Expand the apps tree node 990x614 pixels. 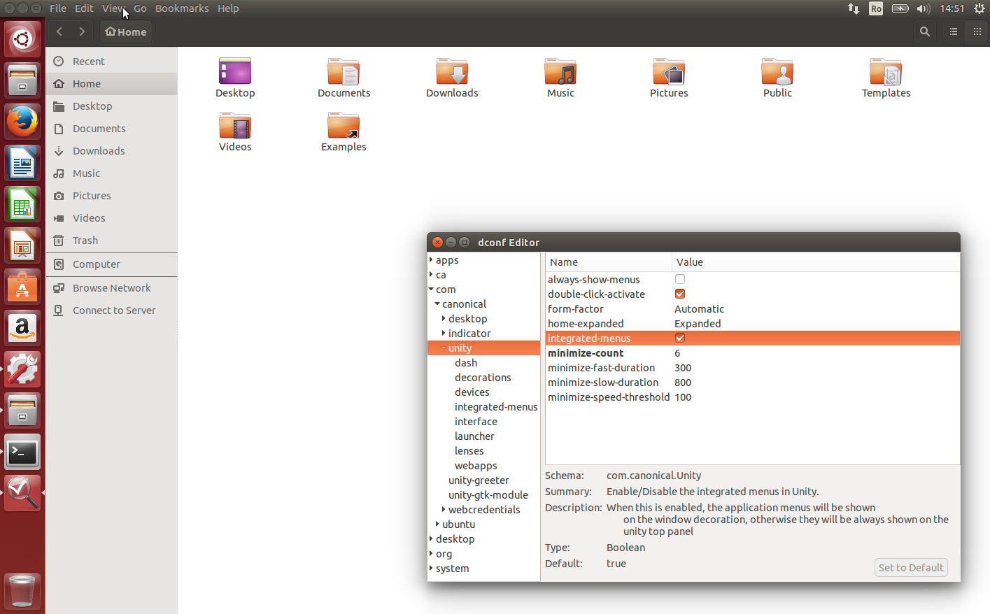point(430,259)
